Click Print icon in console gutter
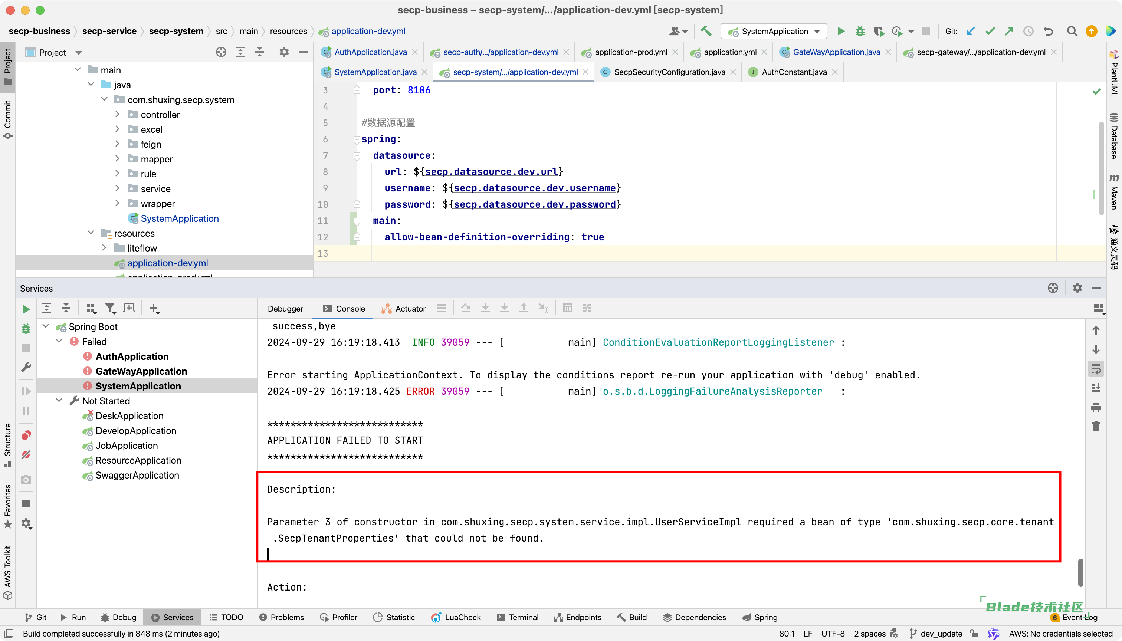Image resolution: width=1122 pixels, height=641 pixels. click(x=1096, y=407)
